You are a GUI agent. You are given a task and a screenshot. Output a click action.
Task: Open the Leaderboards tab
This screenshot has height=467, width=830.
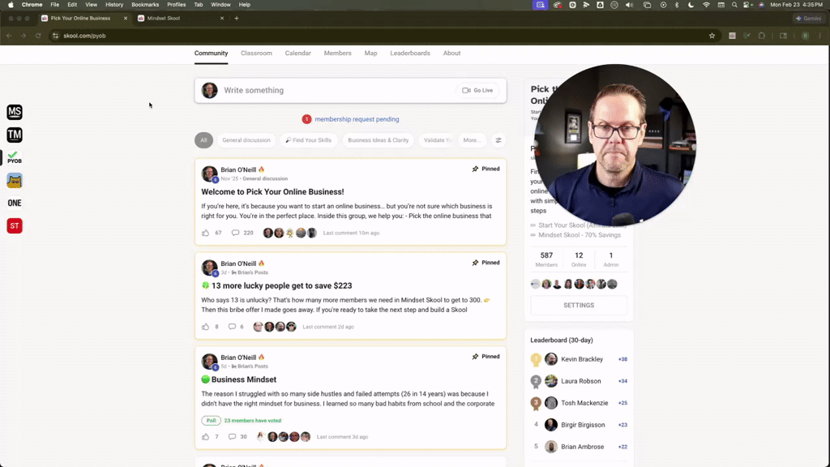410,53
